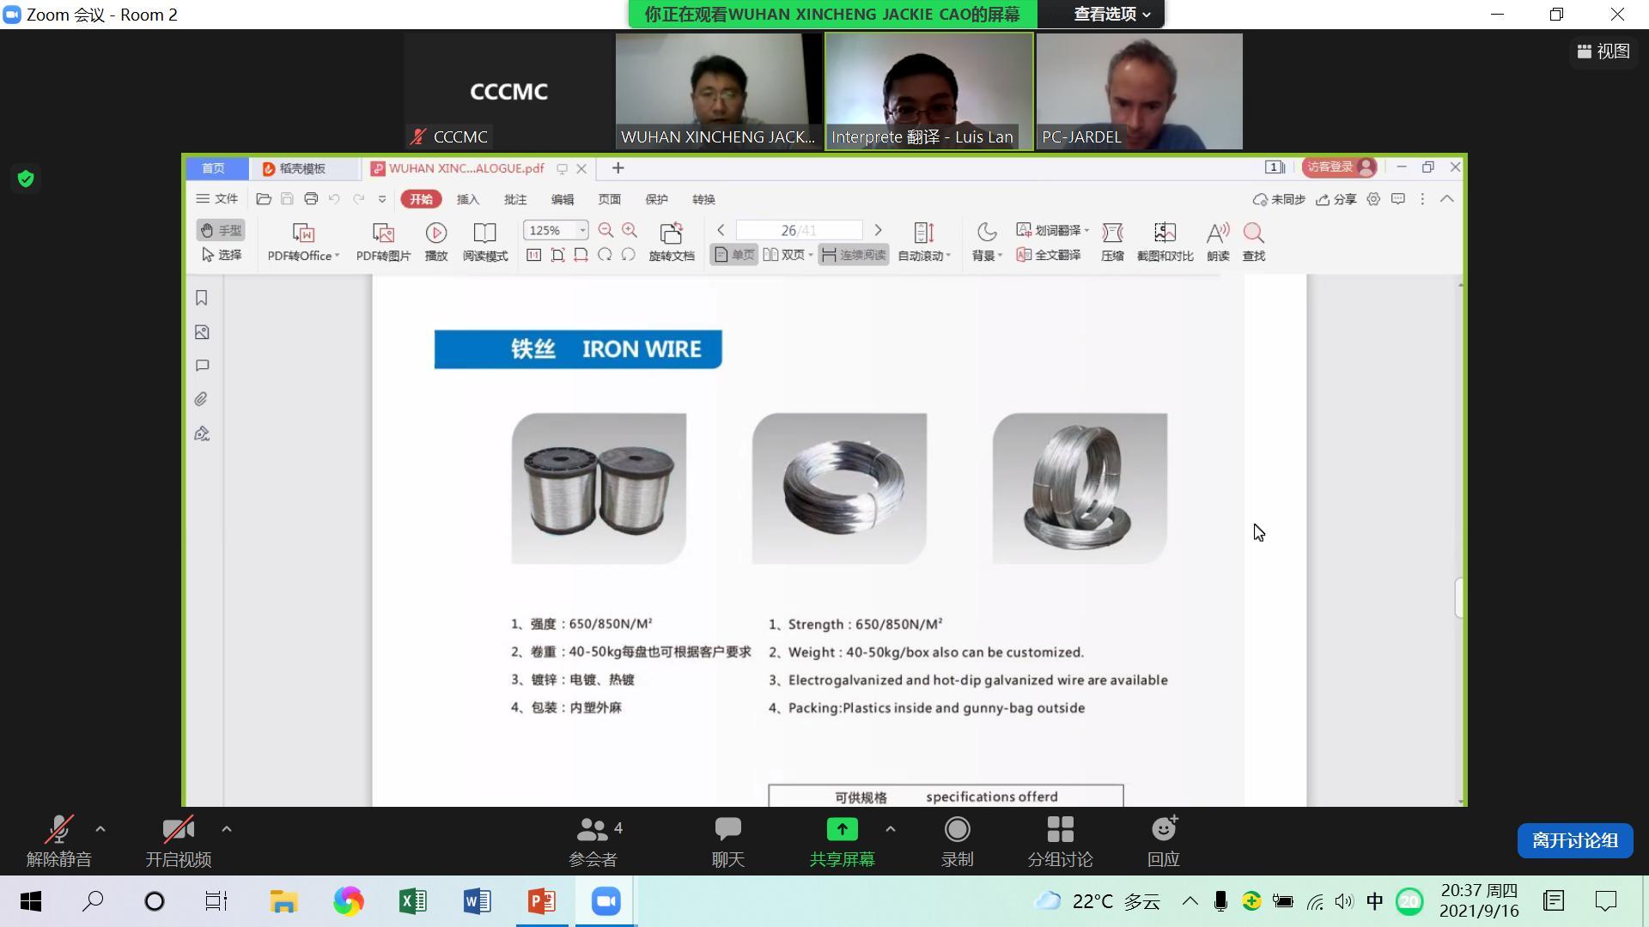Unmute microphone with 解除静音
Image resolution: width=1649 pixels, height=927 pixels.
(58, 842)
